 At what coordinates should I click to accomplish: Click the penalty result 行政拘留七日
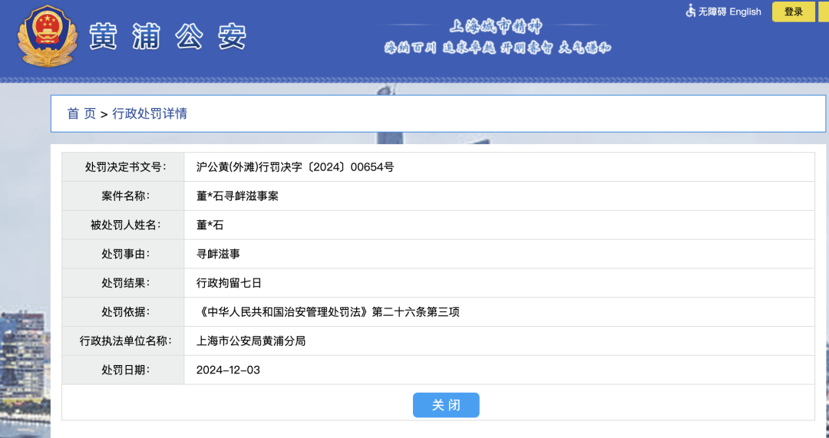pyautogui.click(x=229, y=283)
